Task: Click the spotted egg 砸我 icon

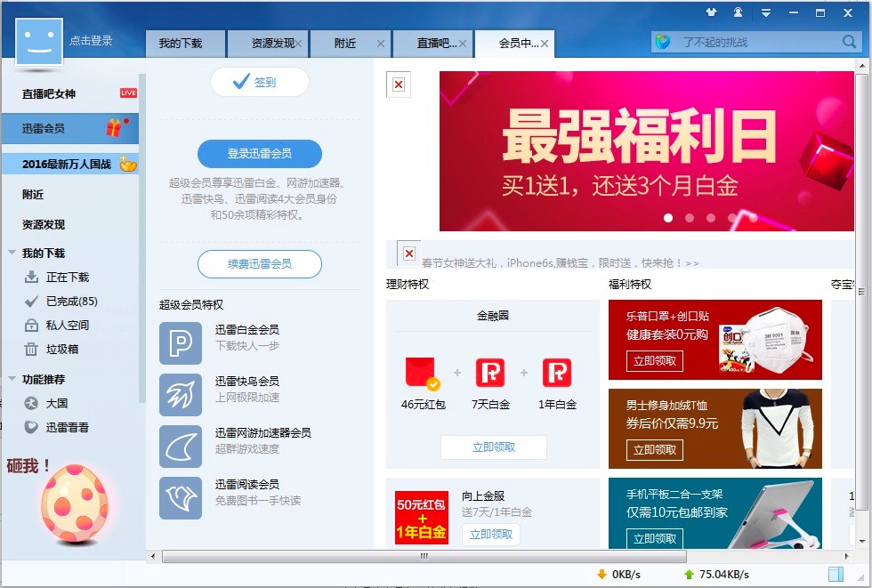Action: tap(75, 503)
